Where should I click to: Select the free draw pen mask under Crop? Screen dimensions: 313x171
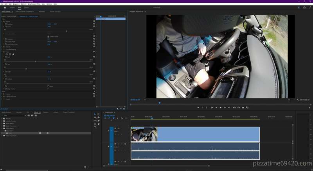13,54
